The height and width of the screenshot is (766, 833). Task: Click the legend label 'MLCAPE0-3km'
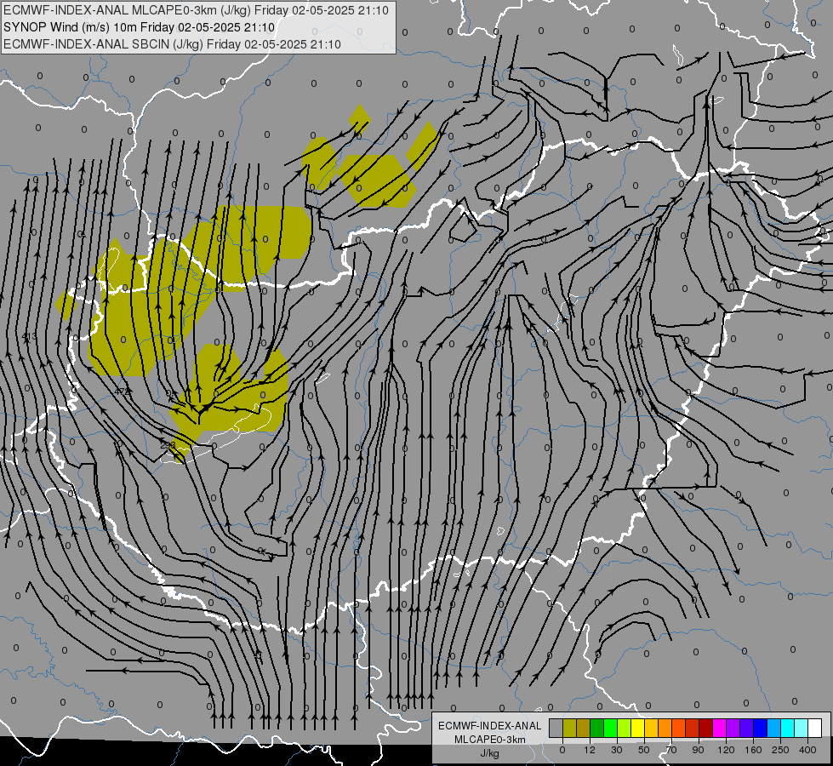tap(489, 740)
